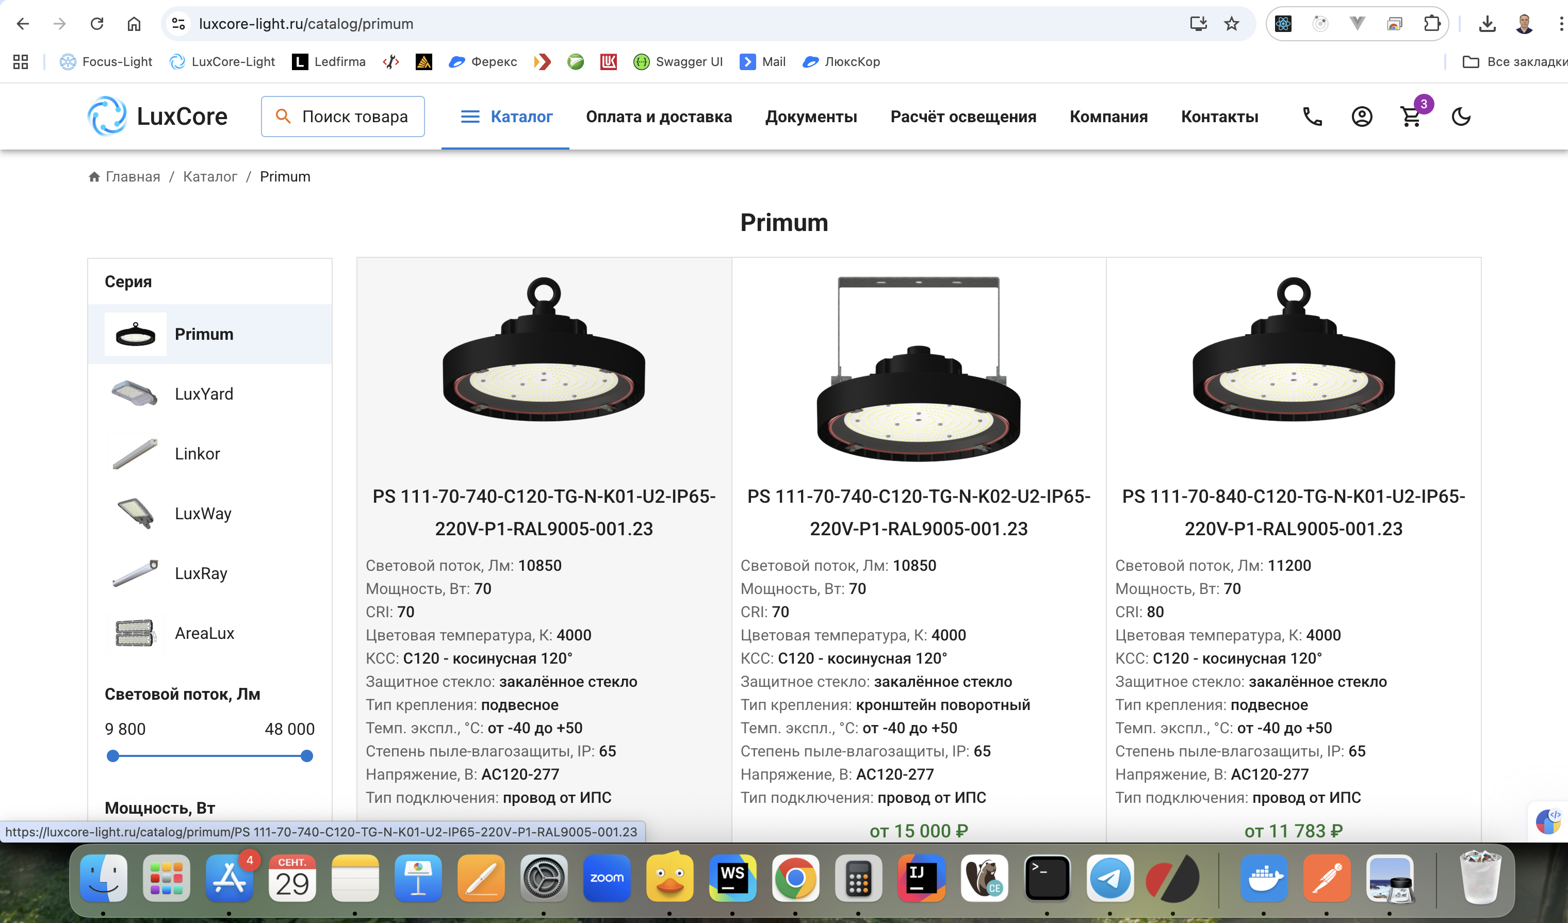Click the Главная breadcrumb link
Image resolution: width=1568 pixels, height=923 pixels.
[132, 177]
